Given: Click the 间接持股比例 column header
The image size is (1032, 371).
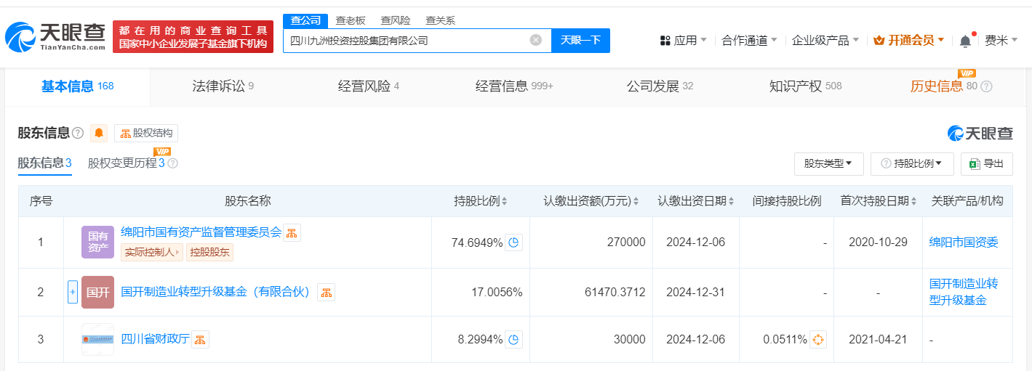Looking at the screenshot, I should pyautogui.click(x=786, y=201).
